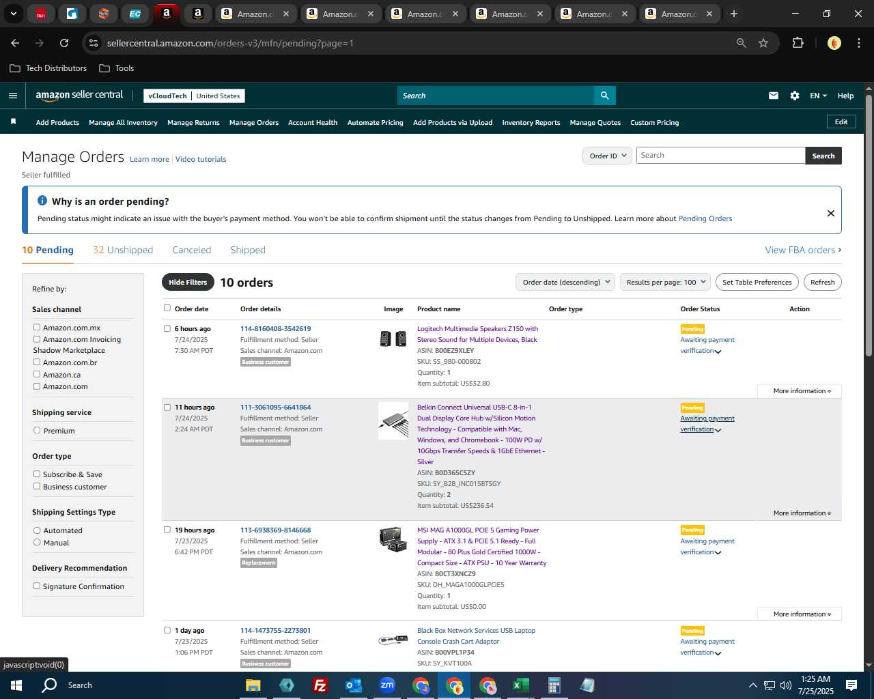Switch to the Shipped tab
This screenshot has width=874, height=699.
[x=248, y=250]
